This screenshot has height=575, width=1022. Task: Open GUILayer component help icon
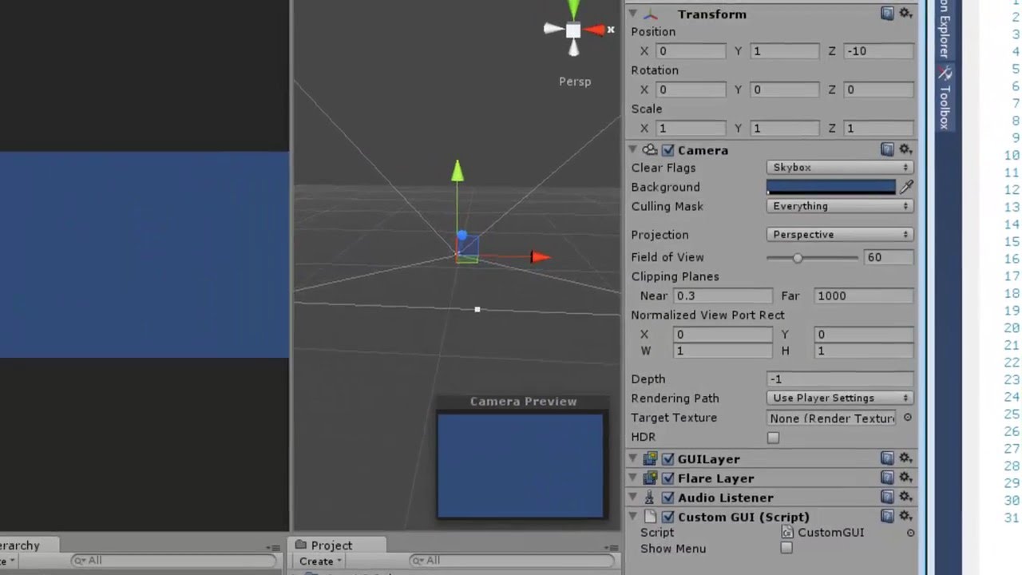click(x=887, y=458)
